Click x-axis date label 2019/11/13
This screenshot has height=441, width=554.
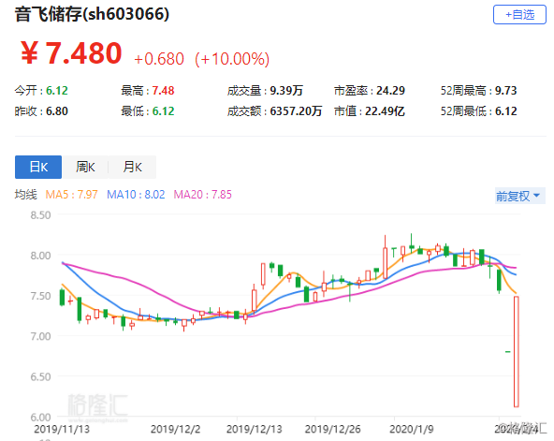click(x=62, y=429)
